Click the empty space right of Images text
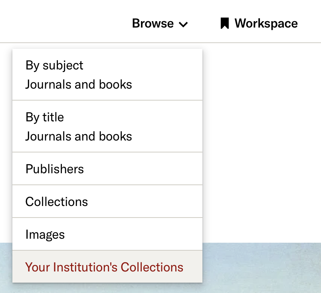Image resolution: width=321 pixels, height=293 pixels. (133, 234)
